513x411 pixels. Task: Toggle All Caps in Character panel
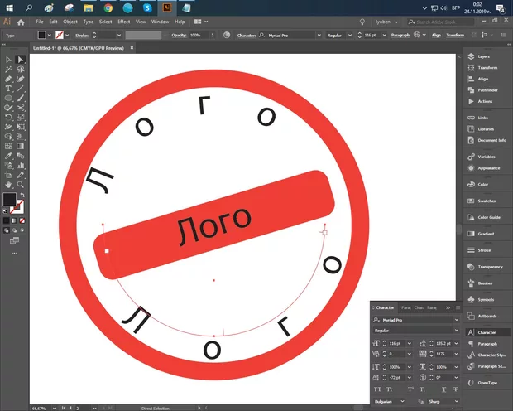click(378, 388)
